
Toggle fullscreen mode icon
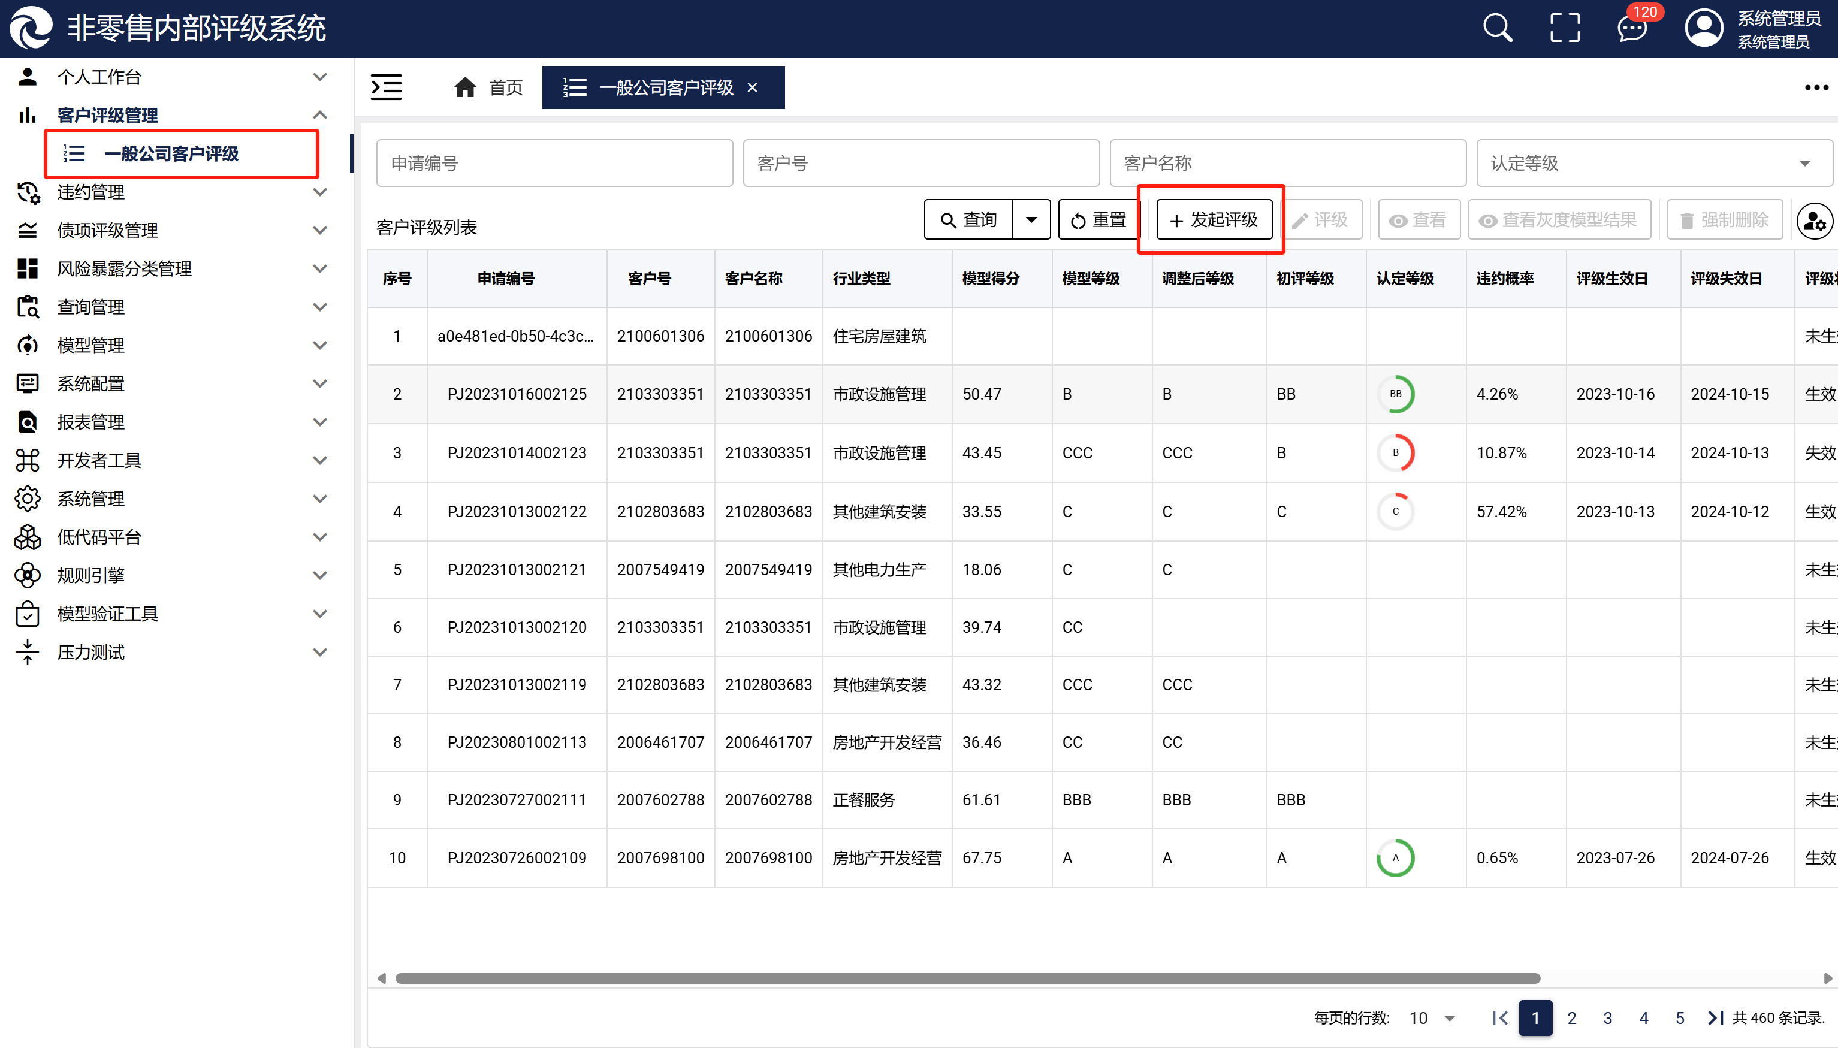[x=1565, y=29]
